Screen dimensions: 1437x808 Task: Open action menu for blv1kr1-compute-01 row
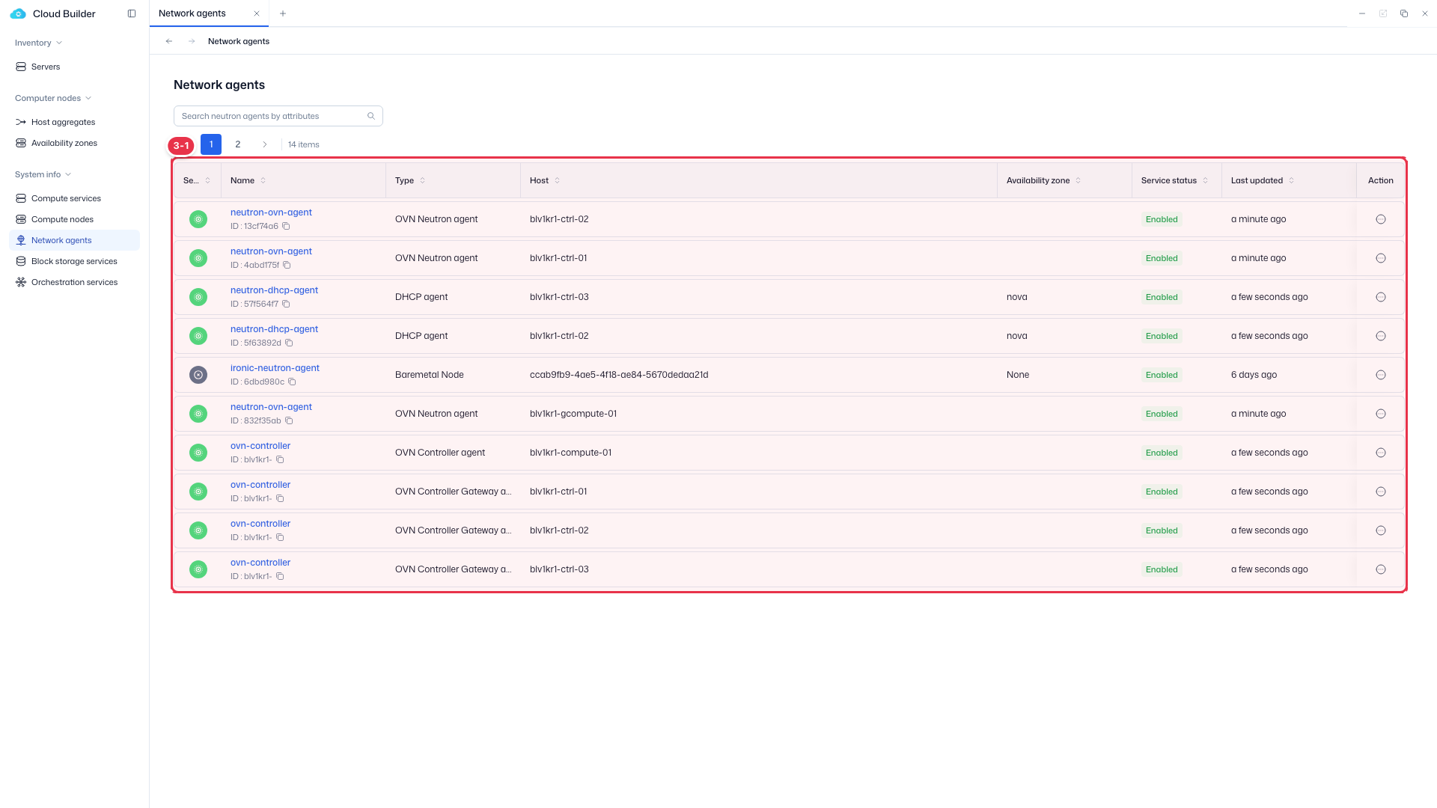1381,453
